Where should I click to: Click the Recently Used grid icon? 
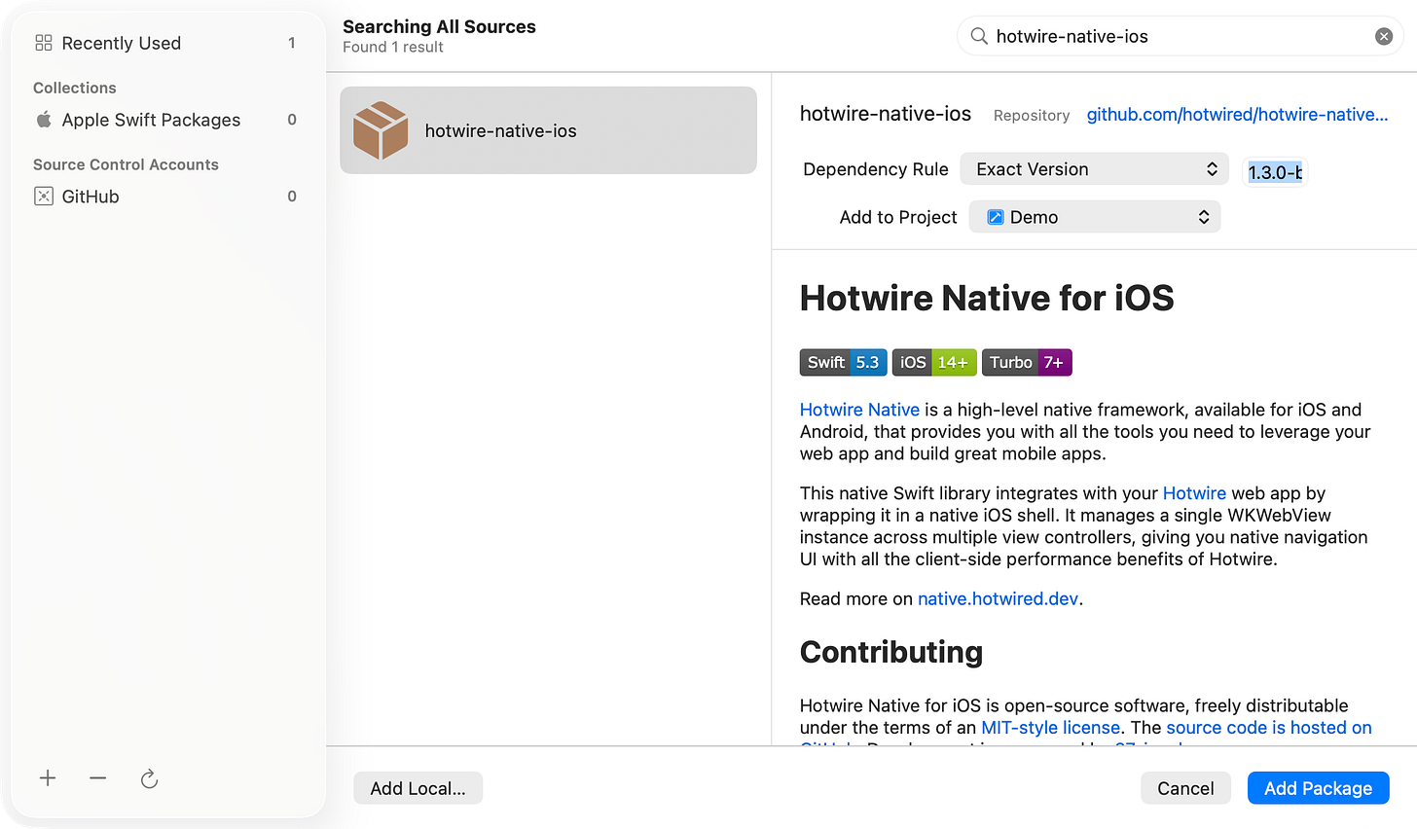pyautogui.click(x=44, y=43)
